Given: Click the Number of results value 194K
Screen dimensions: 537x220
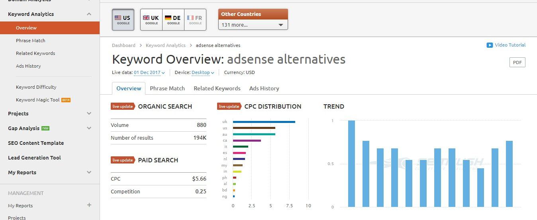Looking at the screenshot, I should pos(200,138).
